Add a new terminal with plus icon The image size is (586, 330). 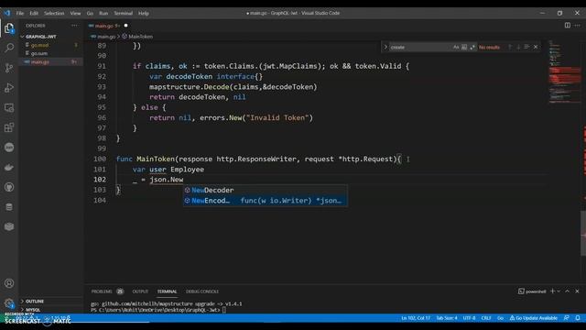(552, 291)
